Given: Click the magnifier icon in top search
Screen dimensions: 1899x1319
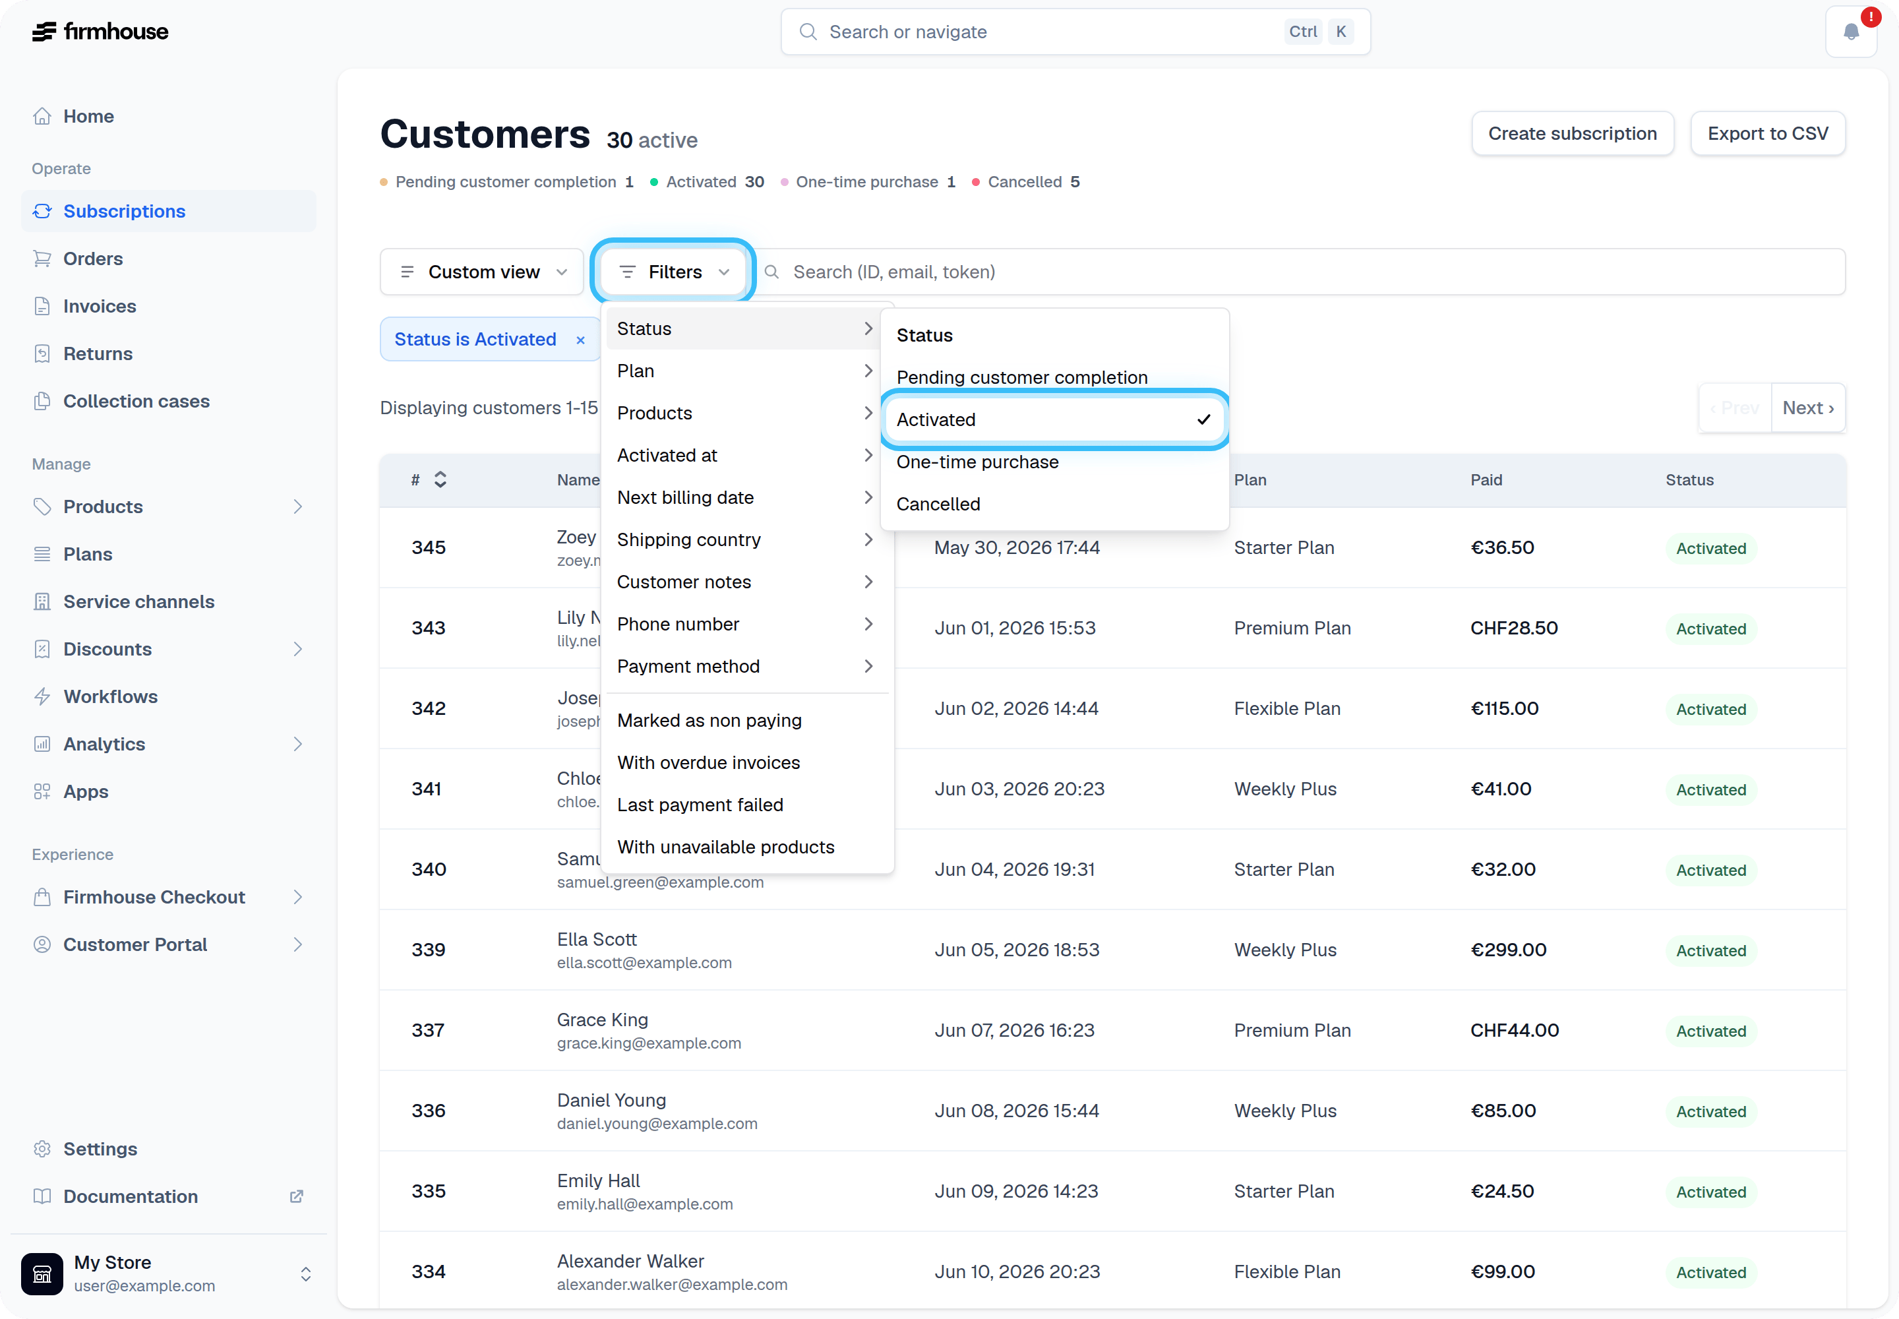Looking at the screenshot, I should tap(808, 32).
